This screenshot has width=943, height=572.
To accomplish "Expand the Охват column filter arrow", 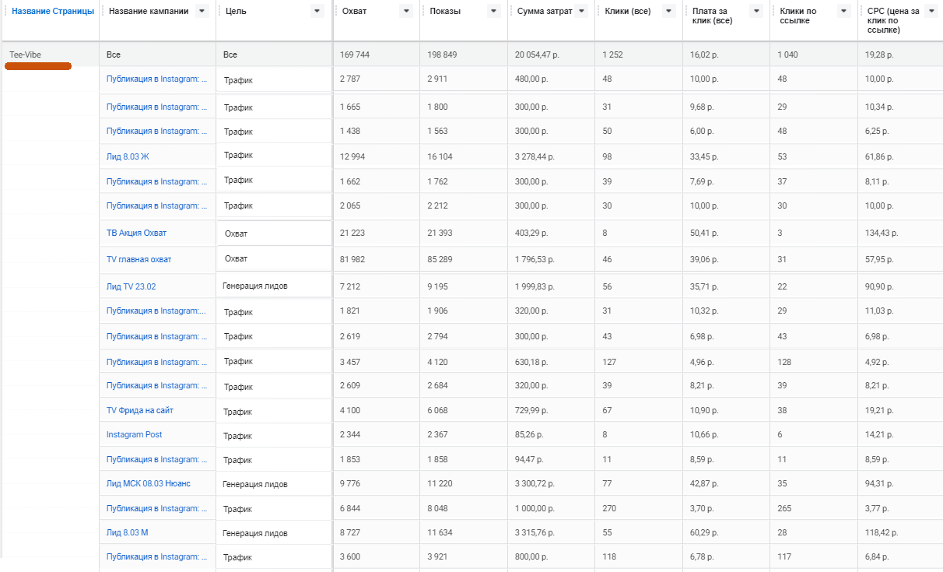I will tap(406, 12).
